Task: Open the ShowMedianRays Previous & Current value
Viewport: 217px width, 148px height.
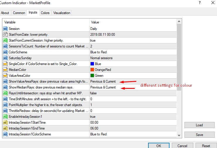Action: [x=133, y=87]
